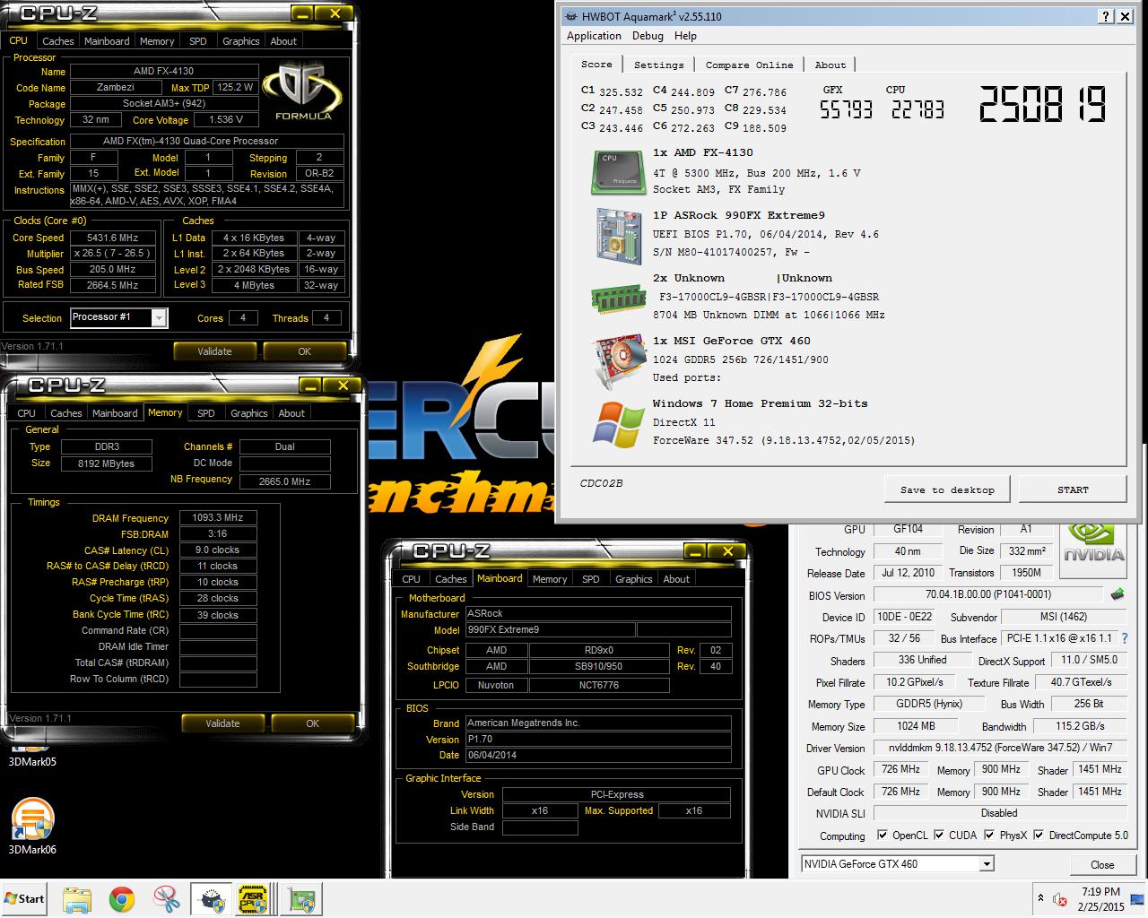Click the motherboard icon beside ASRock 990FX Extreme9

point(619,236)
